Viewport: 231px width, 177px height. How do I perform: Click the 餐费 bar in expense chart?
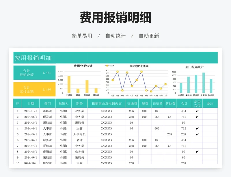[78, 91]
